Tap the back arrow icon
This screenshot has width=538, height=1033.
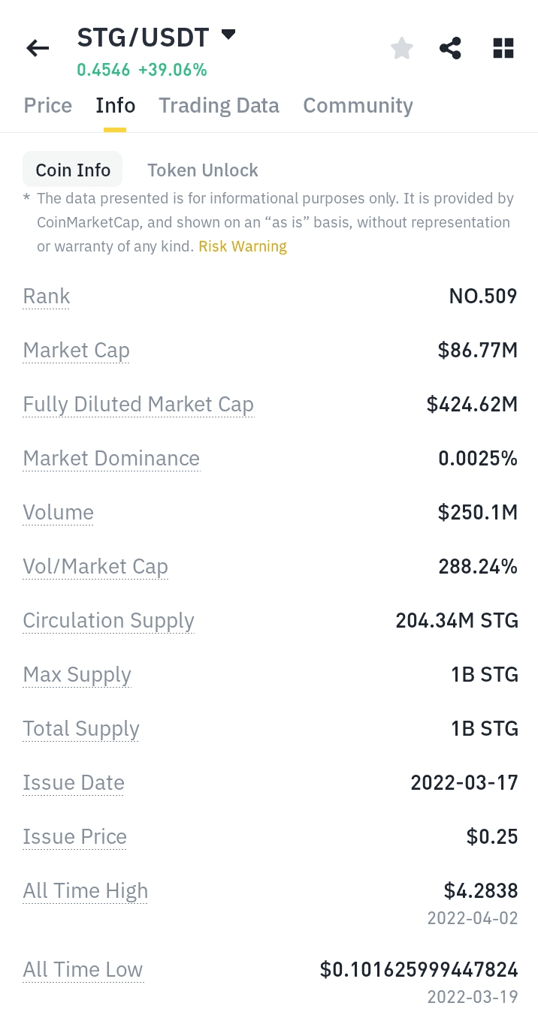click(x=38, y=49)
